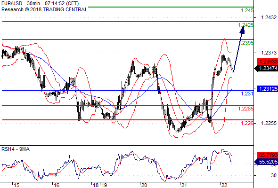Click the 1.2255 price axis value

(269, 123)
